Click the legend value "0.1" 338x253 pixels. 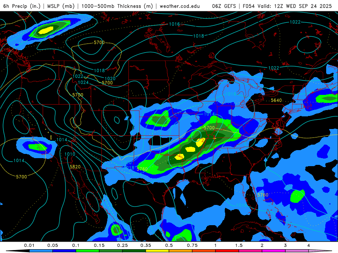pos(76,245)
